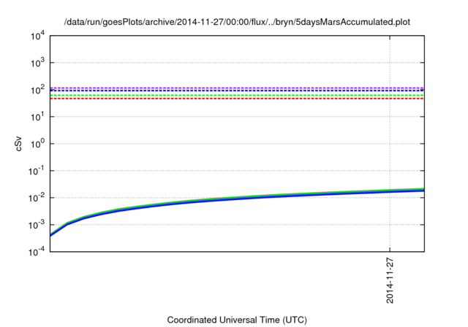Click the 10^2 y-axis tick label
The height and width of the screenshot is (327, 468).
(37, 90)
